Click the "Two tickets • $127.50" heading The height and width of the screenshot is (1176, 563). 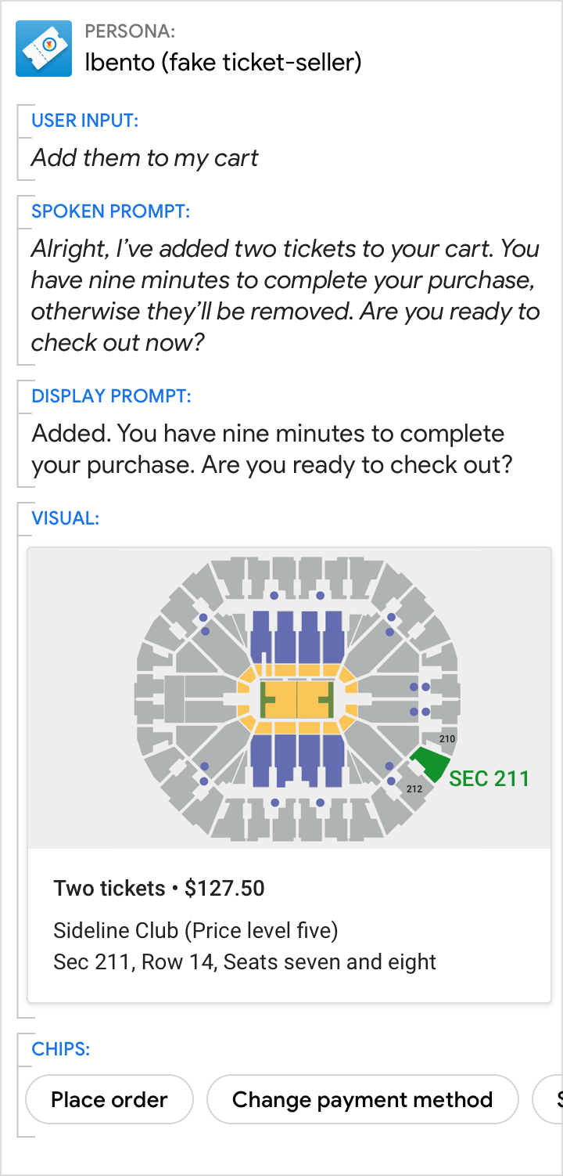coord(159,889)
